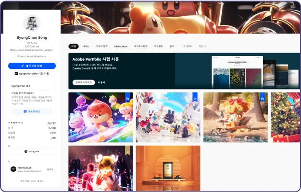This screenshot has height=192, width=301.
Task: Click the Adobe Portfolio banner headline
Action: 96,59
